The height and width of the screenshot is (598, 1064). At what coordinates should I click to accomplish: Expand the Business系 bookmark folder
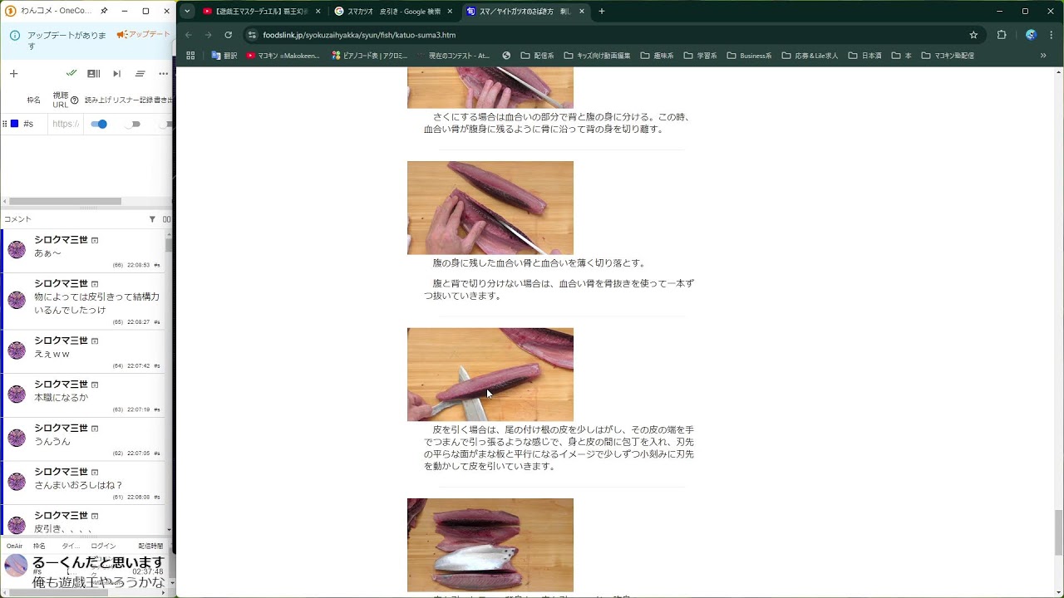pyautogui.click(x=749, y=56)
